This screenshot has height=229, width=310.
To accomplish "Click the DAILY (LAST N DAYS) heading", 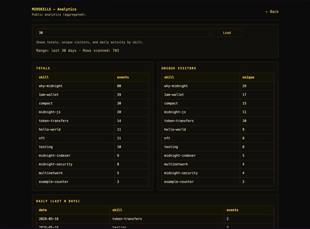I will (58, 201).
